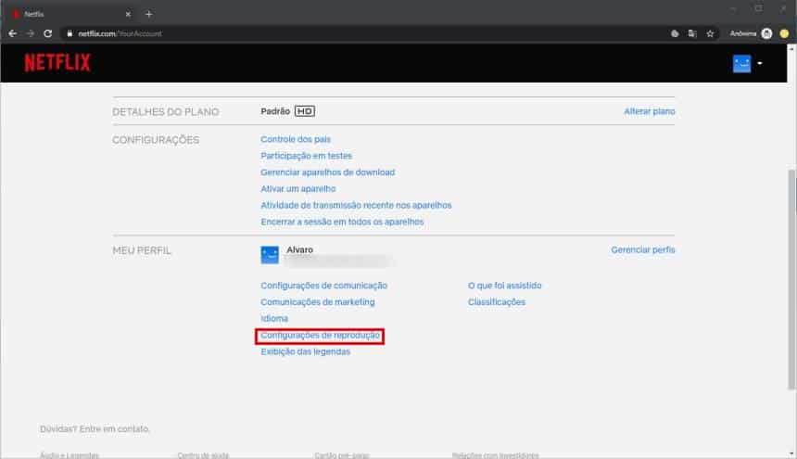Open a new browser tab

[148, 14]
